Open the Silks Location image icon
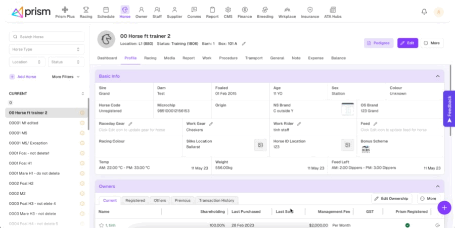Viewport: 455px width, 228px height. pos(260,145)
